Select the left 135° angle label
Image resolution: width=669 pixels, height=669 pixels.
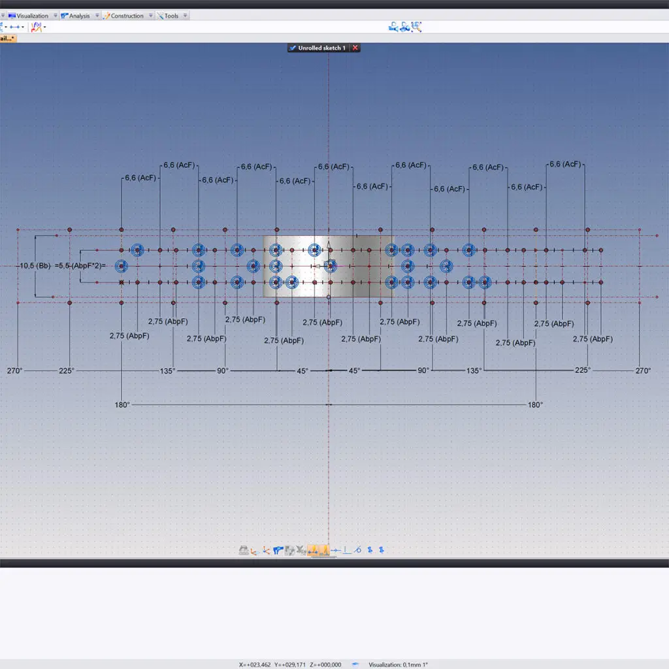[x=167, y=371]
